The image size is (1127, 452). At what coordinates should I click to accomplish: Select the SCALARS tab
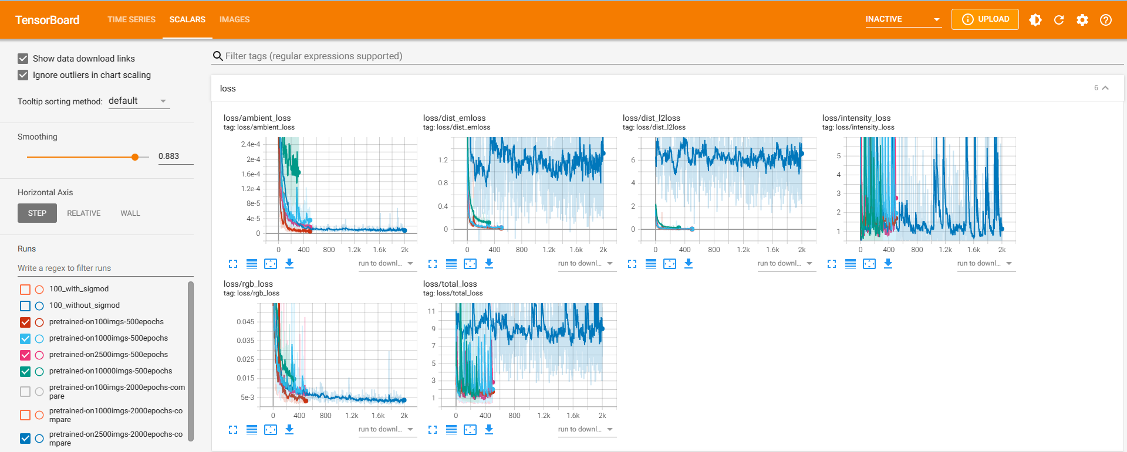coord(187,19)
